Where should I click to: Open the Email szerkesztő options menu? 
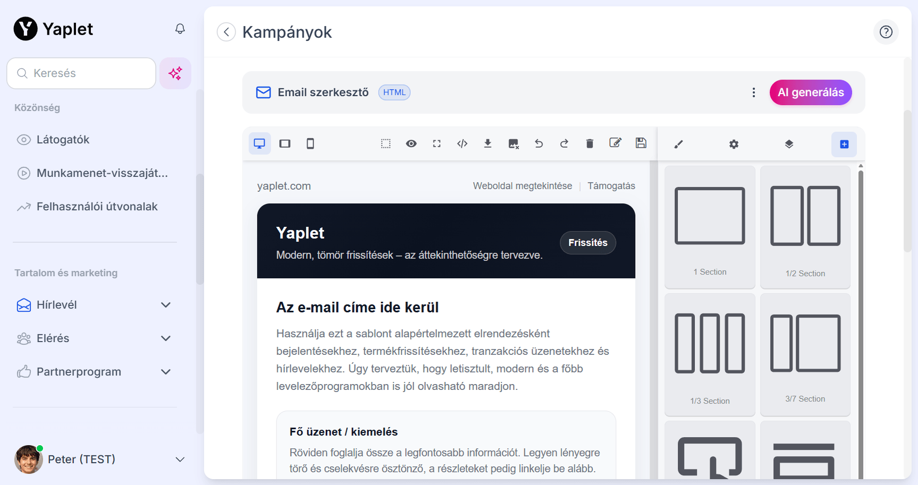[x=754, y=92]
